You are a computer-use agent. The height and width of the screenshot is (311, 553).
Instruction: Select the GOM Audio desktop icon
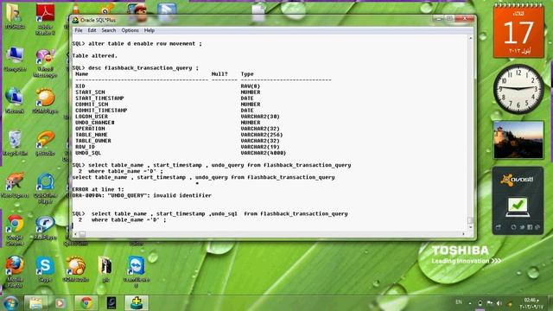click(x=75, y=270)
